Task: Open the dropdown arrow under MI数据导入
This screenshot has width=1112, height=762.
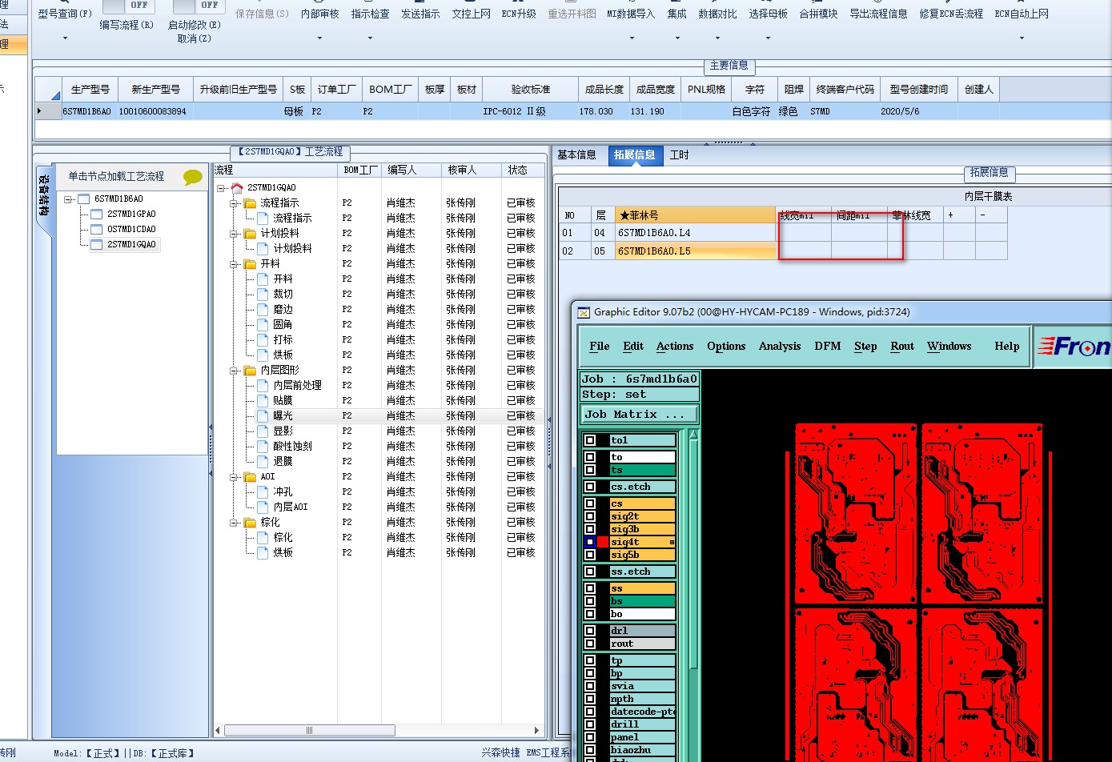Action: click(631, 38)
